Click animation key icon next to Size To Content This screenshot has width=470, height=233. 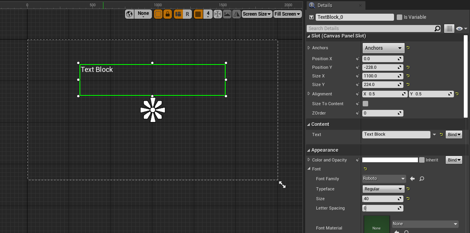358,104
